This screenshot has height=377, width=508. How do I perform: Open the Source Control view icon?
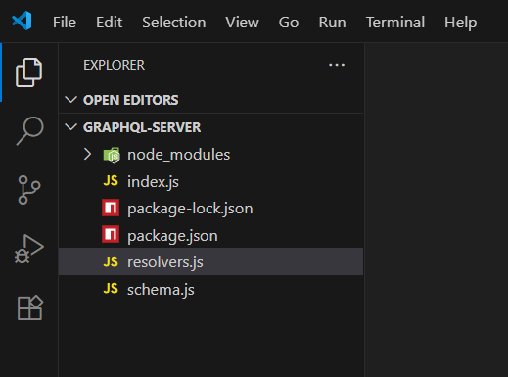28,190
